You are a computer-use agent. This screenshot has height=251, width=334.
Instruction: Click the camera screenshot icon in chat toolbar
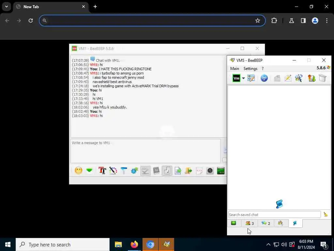coord(210,171)
